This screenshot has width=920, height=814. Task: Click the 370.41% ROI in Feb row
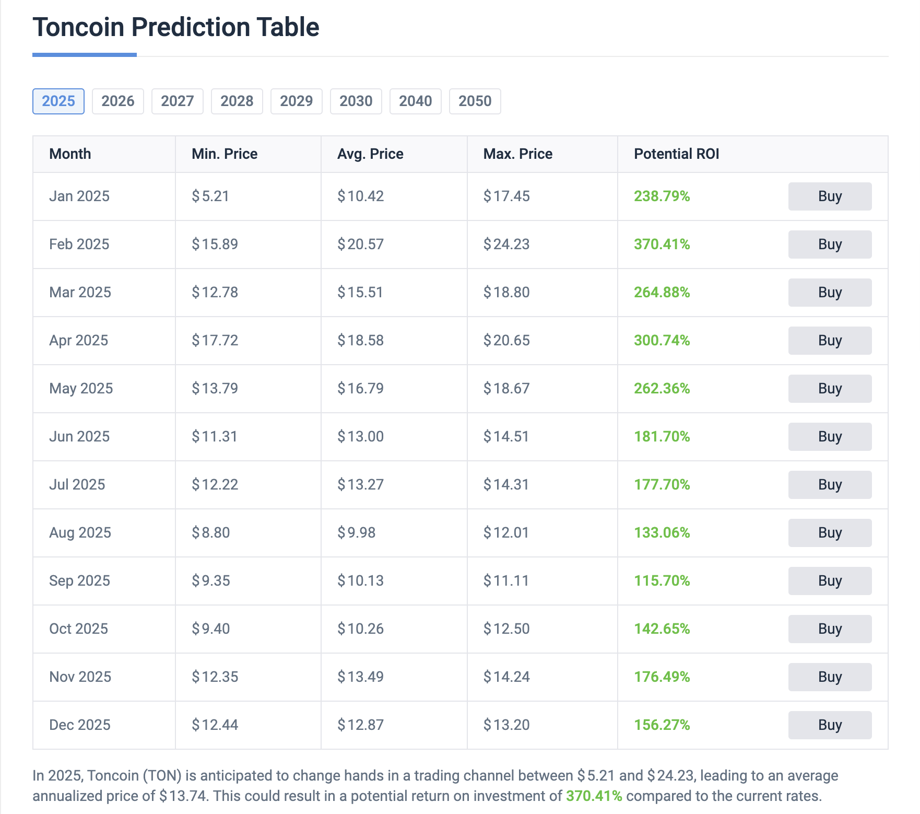pos(662,244)
